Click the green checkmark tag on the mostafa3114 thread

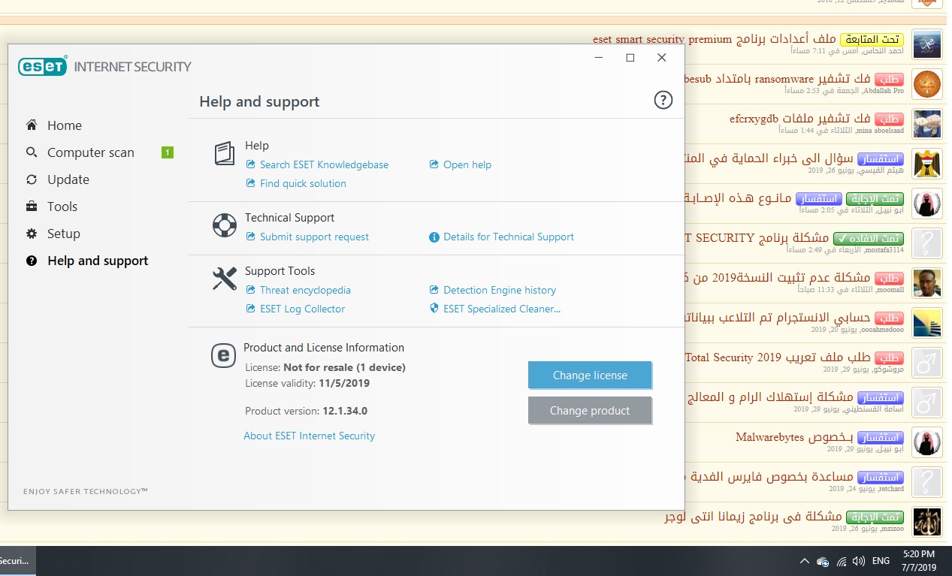click(x=868, y=238)
